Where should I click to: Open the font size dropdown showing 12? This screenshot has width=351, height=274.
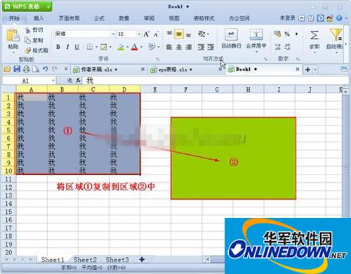pos(139,34)
